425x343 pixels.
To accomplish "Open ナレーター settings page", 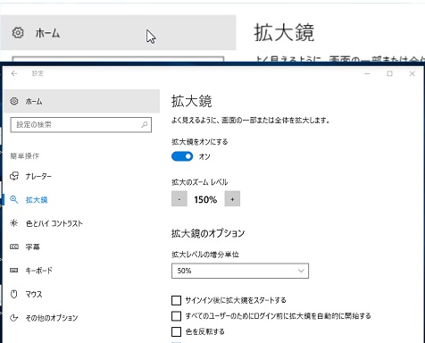I will tap(38, 176).
